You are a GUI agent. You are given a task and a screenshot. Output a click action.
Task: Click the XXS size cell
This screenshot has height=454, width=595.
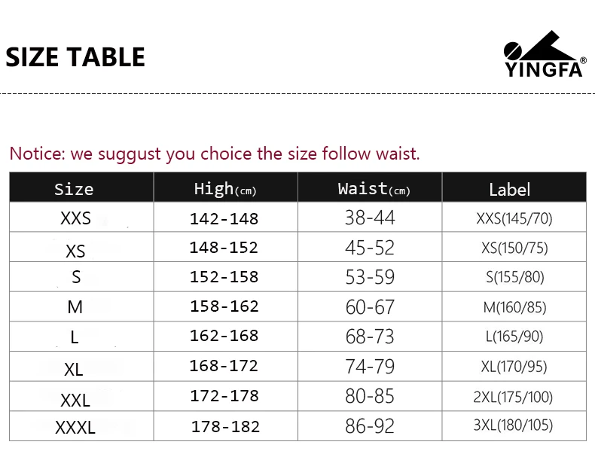pos(75,218)
